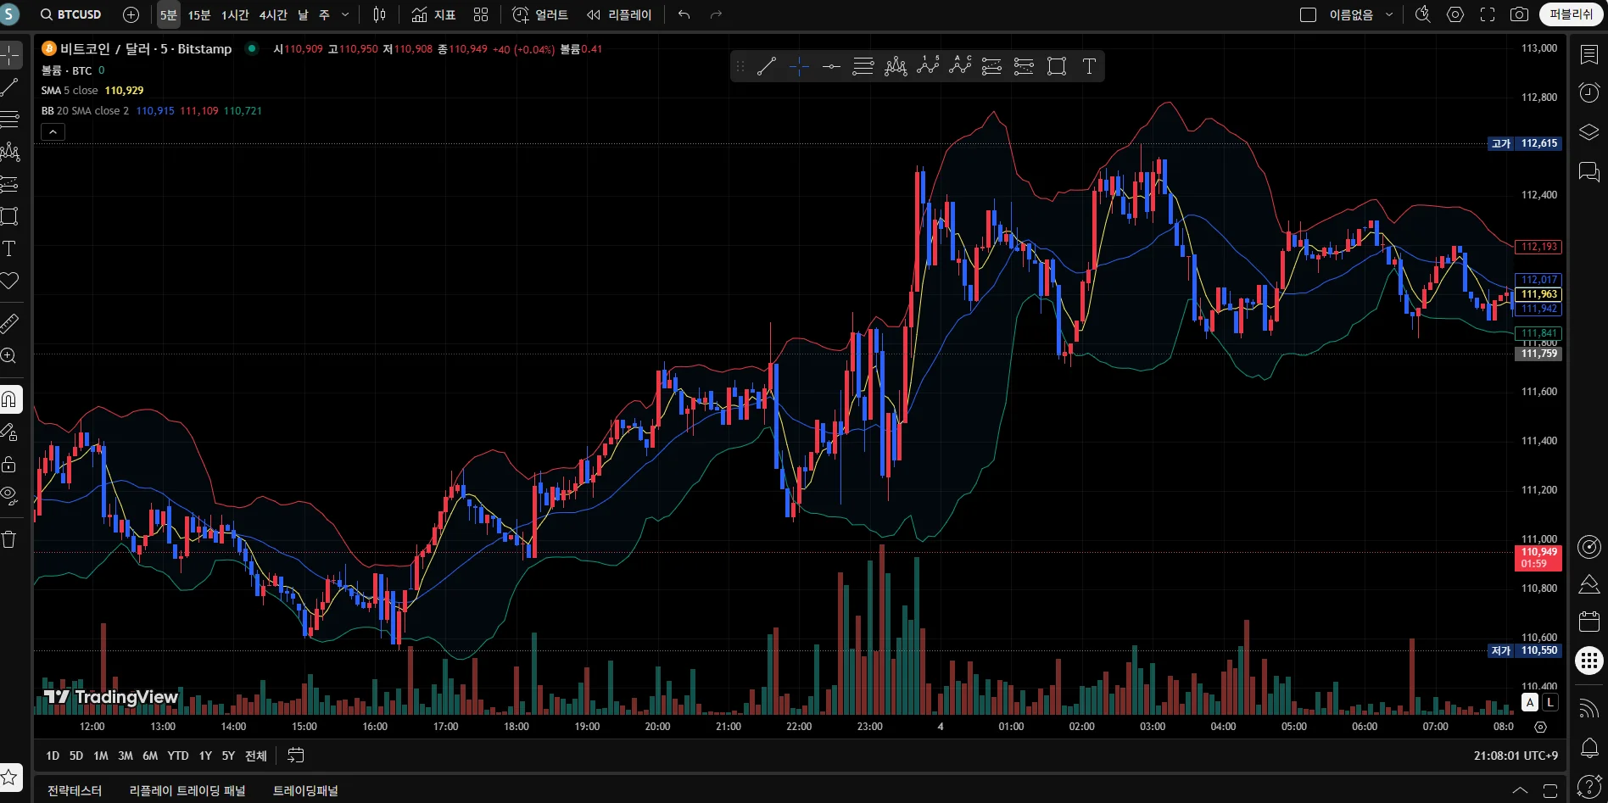1608x803 pixels.
Task: Switch to 4시간 interval
Action: pos(273,14)
